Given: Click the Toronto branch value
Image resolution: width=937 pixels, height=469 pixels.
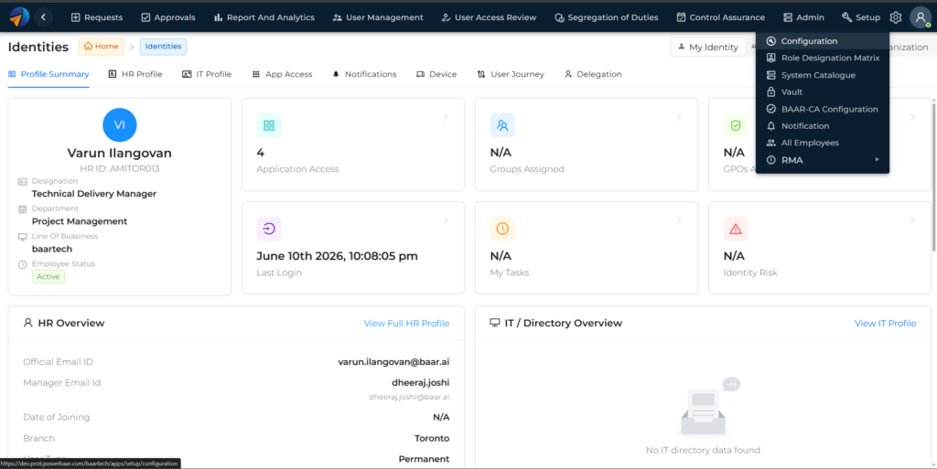Looking at the screenshot, I should [432, 438].
